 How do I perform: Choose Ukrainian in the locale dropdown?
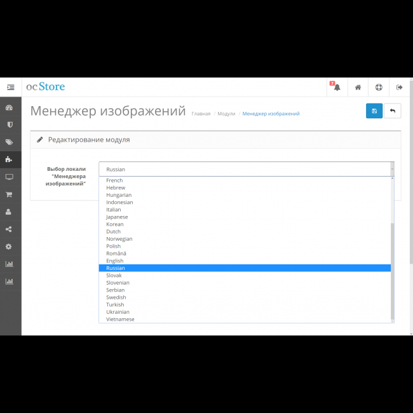118,312
